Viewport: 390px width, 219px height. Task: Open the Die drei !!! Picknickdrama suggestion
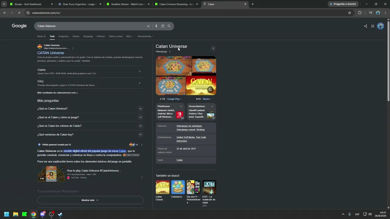click(x=193, y=192)
